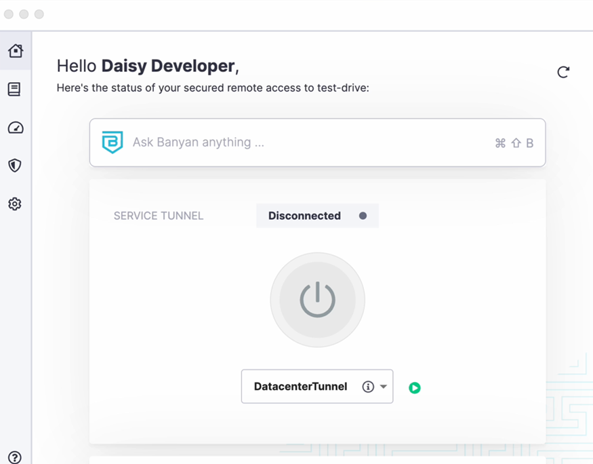Click the keyboard shortcut hint ⌘⇧B
The height and width of the screenshot is (464, 593).
pos(514,143)
